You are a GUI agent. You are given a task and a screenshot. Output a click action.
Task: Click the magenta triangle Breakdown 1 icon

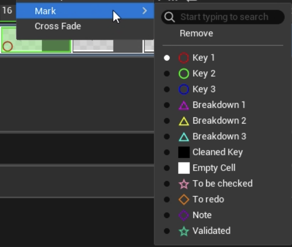184,105
